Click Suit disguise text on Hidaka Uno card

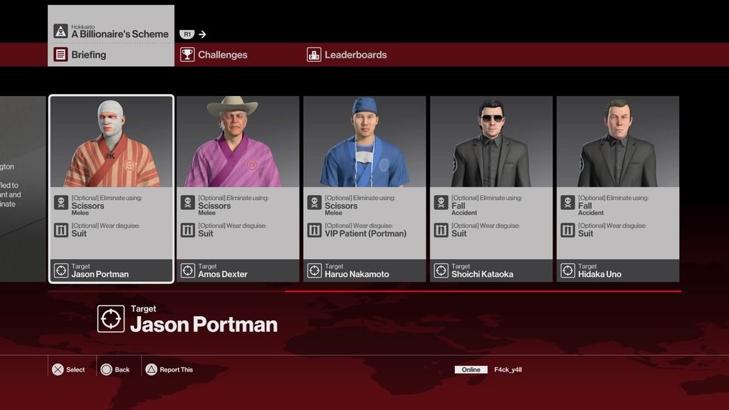pos(586,233)
